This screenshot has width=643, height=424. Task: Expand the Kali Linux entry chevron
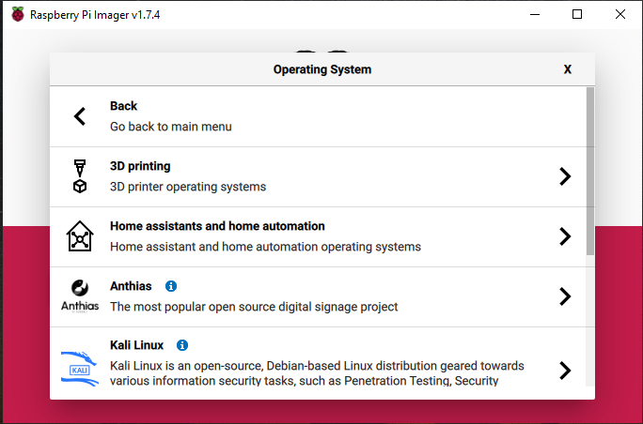coord(564,370)
